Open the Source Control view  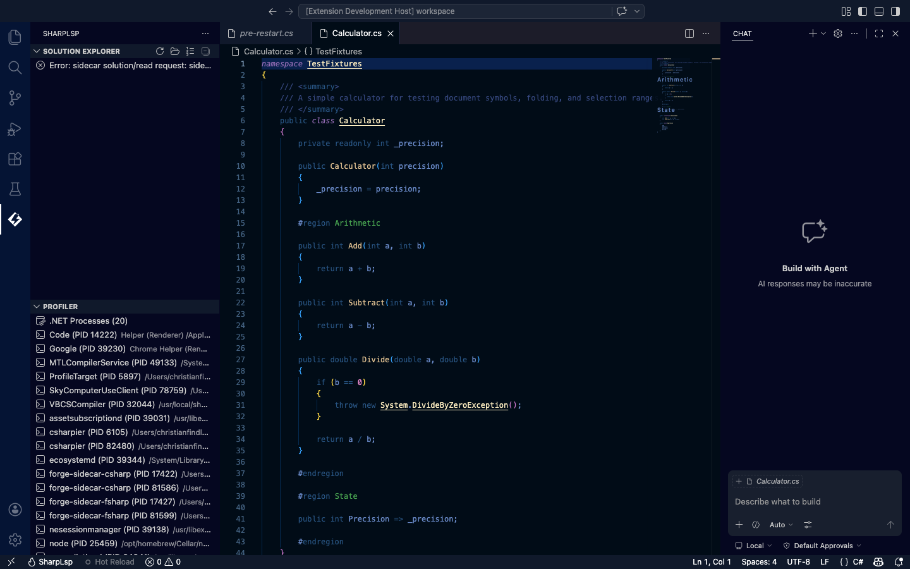[x=15, y=98]
